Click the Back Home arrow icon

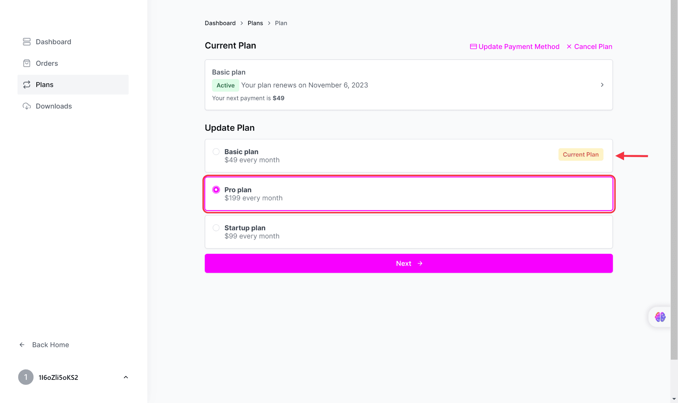point(22,345)
